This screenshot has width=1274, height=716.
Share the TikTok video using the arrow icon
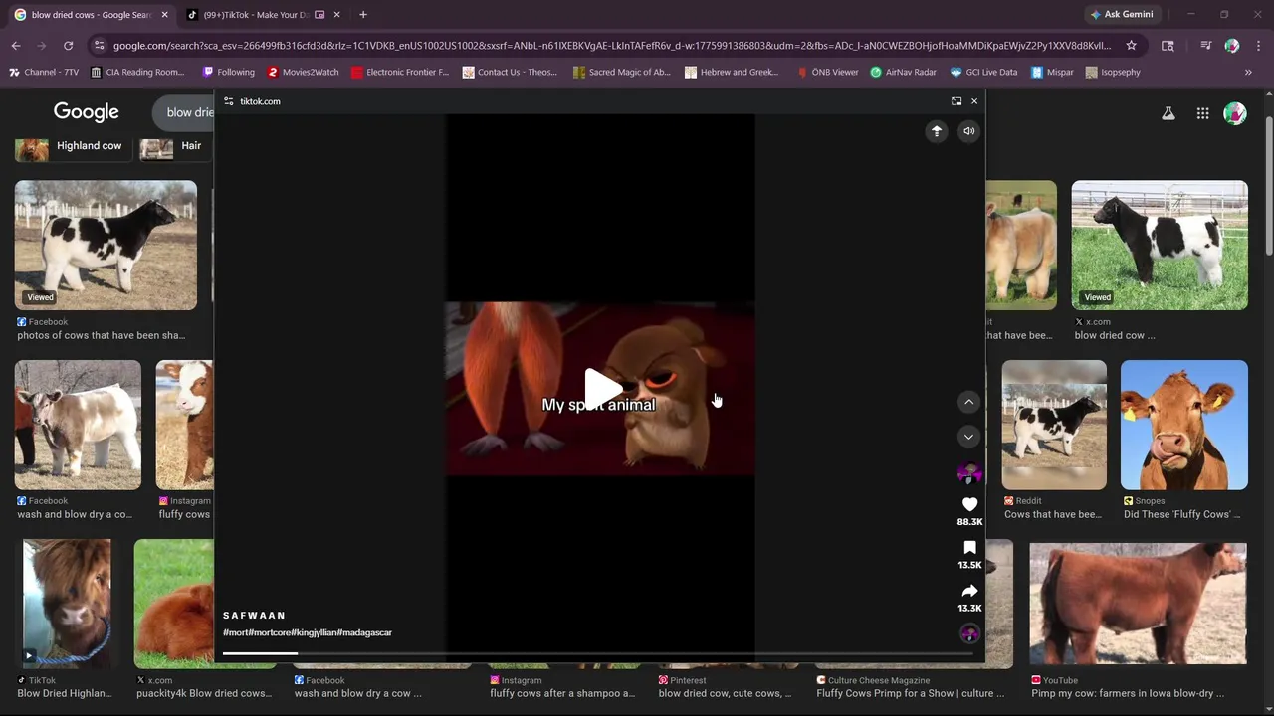click(969, 591)
